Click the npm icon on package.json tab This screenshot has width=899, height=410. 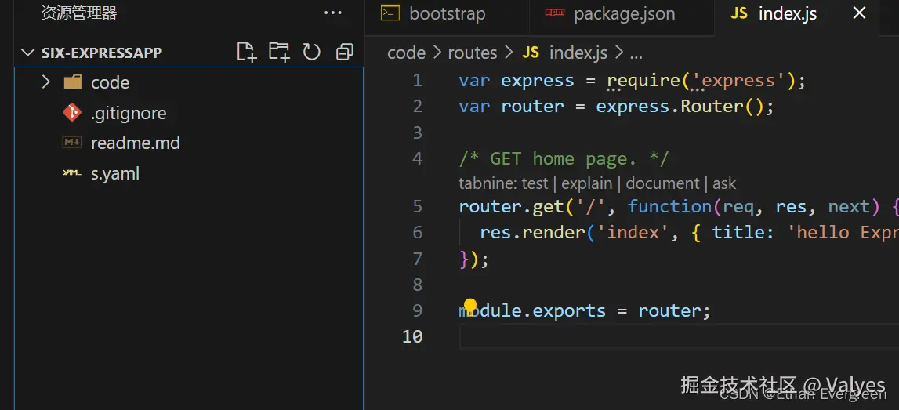pos(554,13)
